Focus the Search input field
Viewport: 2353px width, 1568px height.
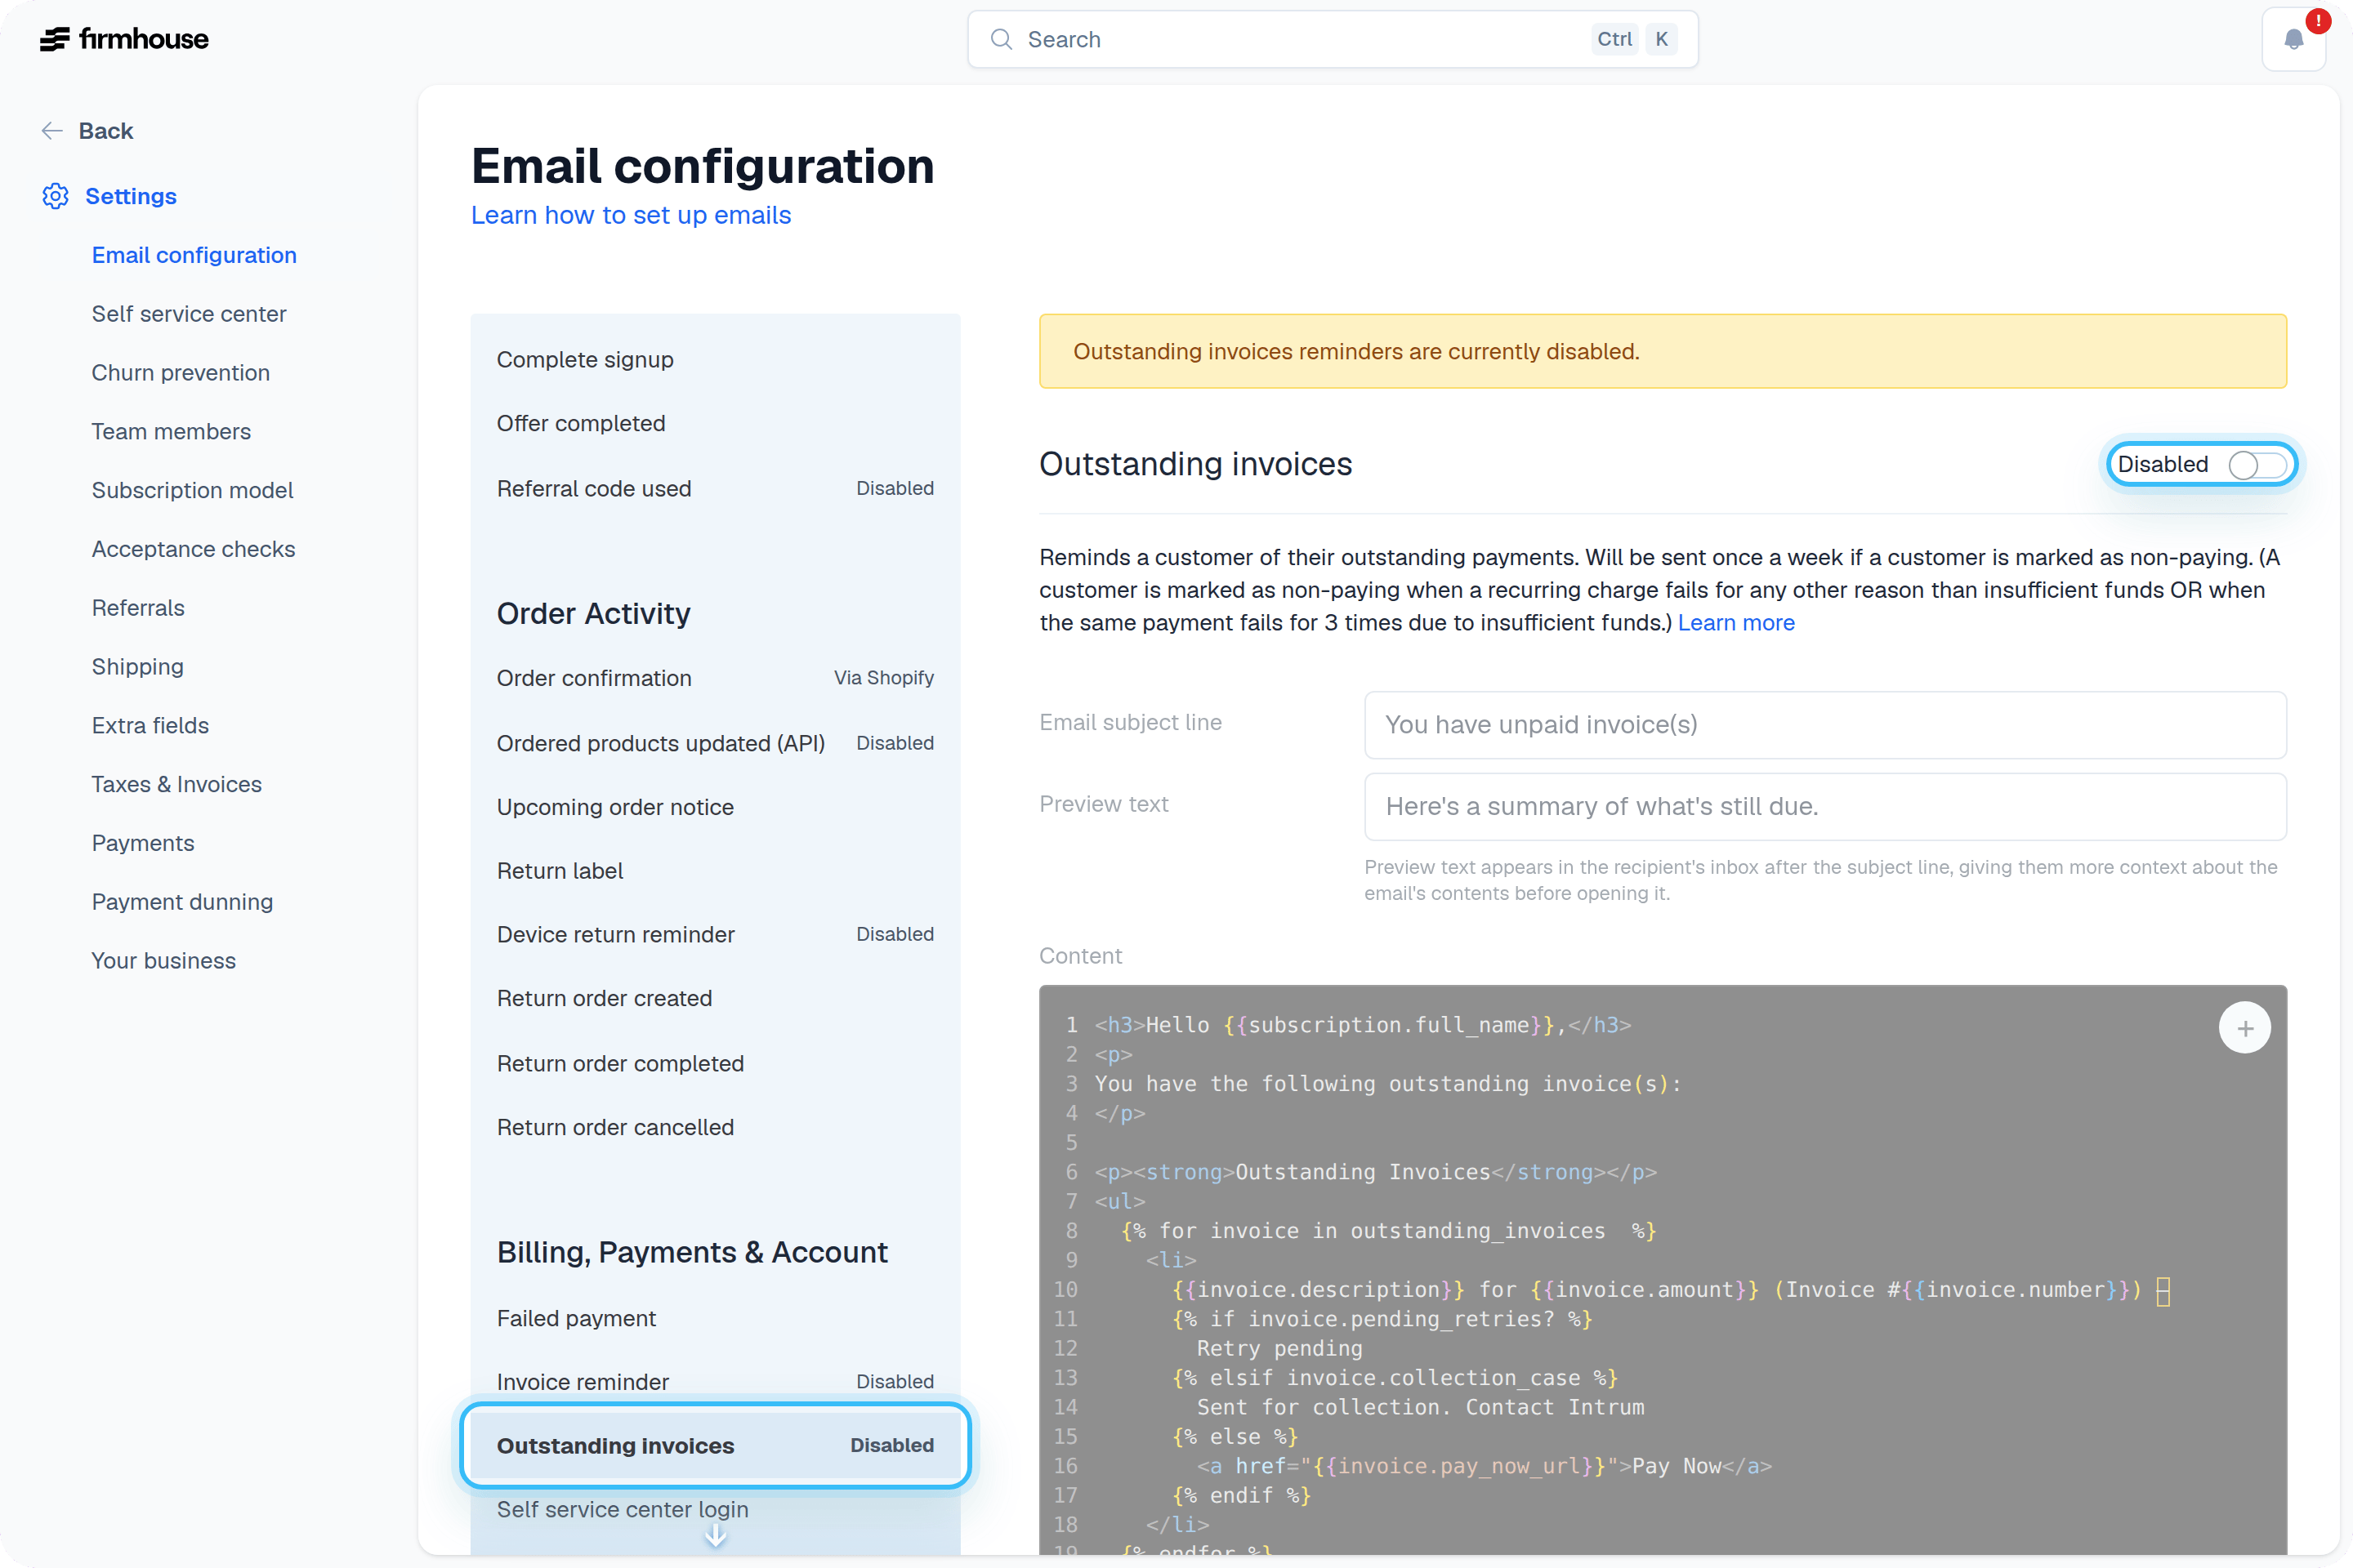1333,39
